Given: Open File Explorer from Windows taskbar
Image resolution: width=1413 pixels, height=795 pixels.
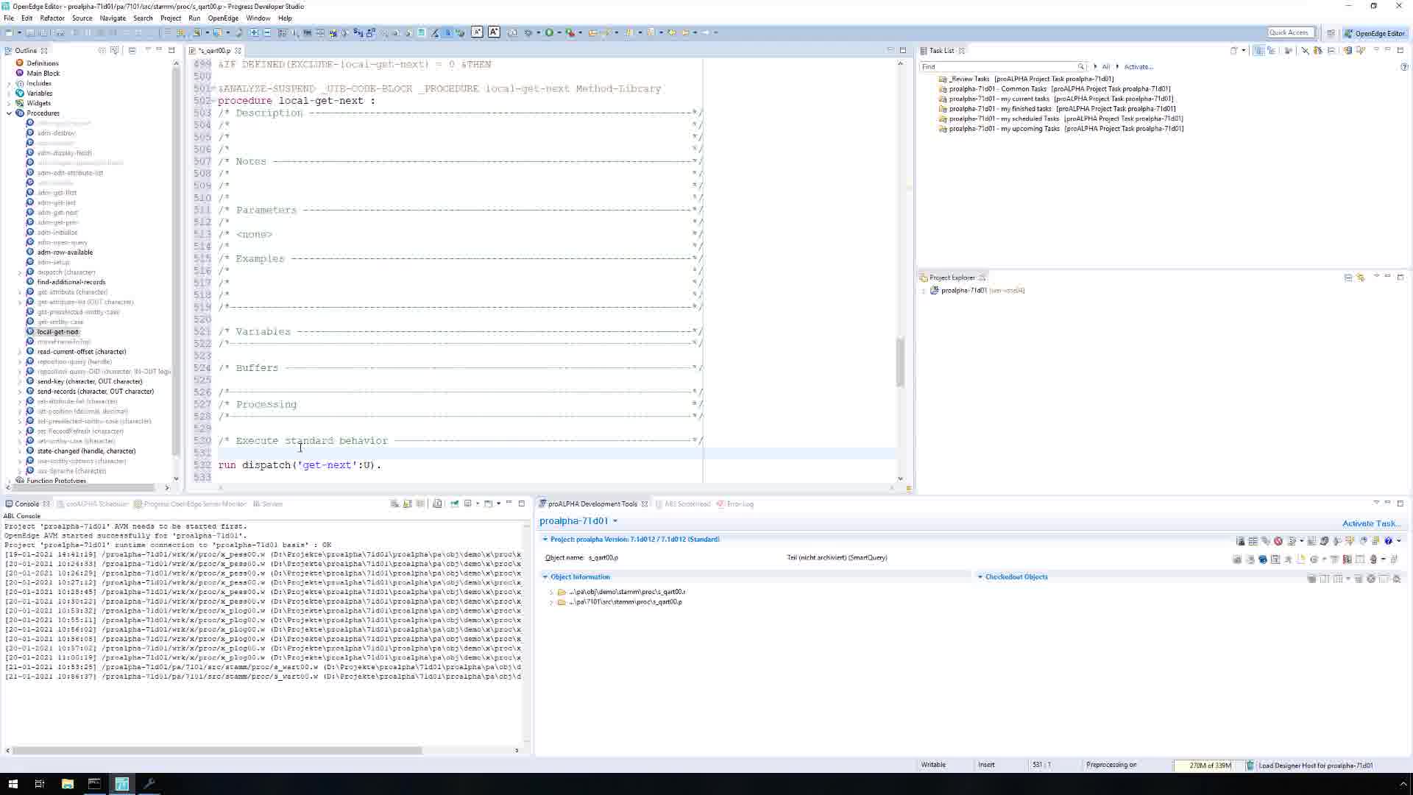Looking at the screenshot, I should (x=67, y=784).
